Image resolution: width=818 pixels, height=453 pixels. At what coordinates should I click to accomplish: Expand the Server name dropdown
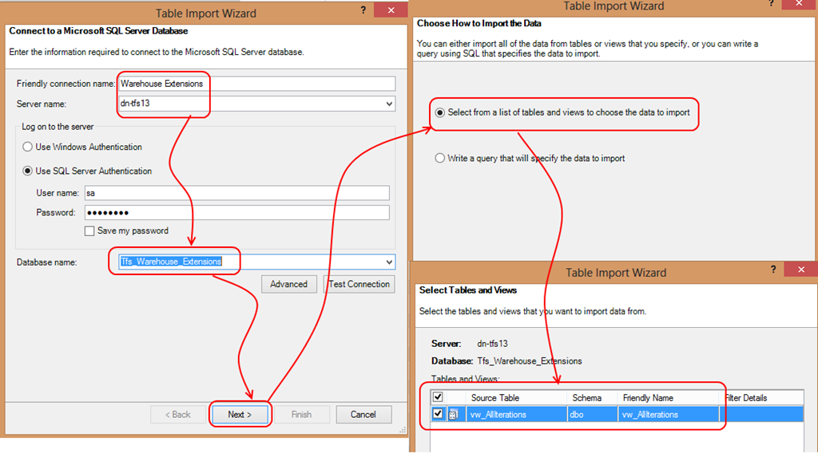[389, 104]
